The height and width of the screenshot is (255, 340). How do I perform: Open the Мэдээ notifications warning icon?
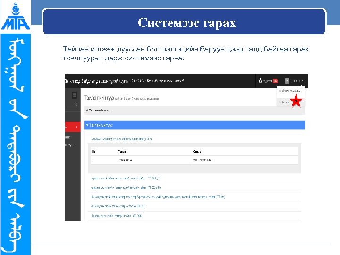tap(260, 81)
